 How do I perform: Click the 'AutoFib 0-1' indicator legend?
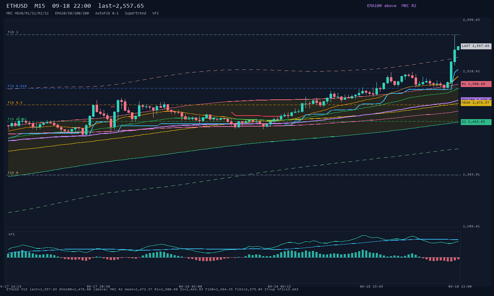pyautogui.click(x=107, y=13)
